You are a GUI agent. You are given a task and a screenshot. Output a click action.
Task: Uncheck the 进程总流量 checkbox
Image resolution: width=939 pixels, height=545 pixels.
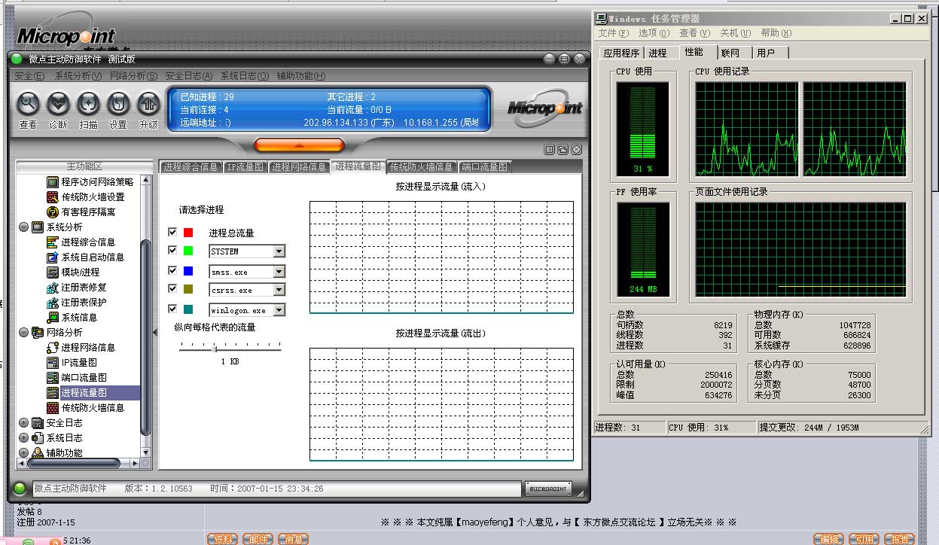click(172, 232)
